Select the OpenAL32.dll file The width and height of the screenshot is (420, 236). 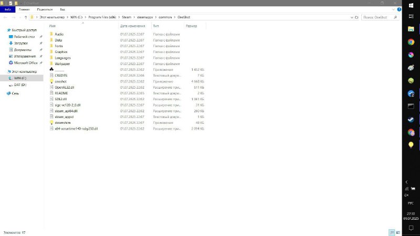pyautogui.click(x=64, y=87)
